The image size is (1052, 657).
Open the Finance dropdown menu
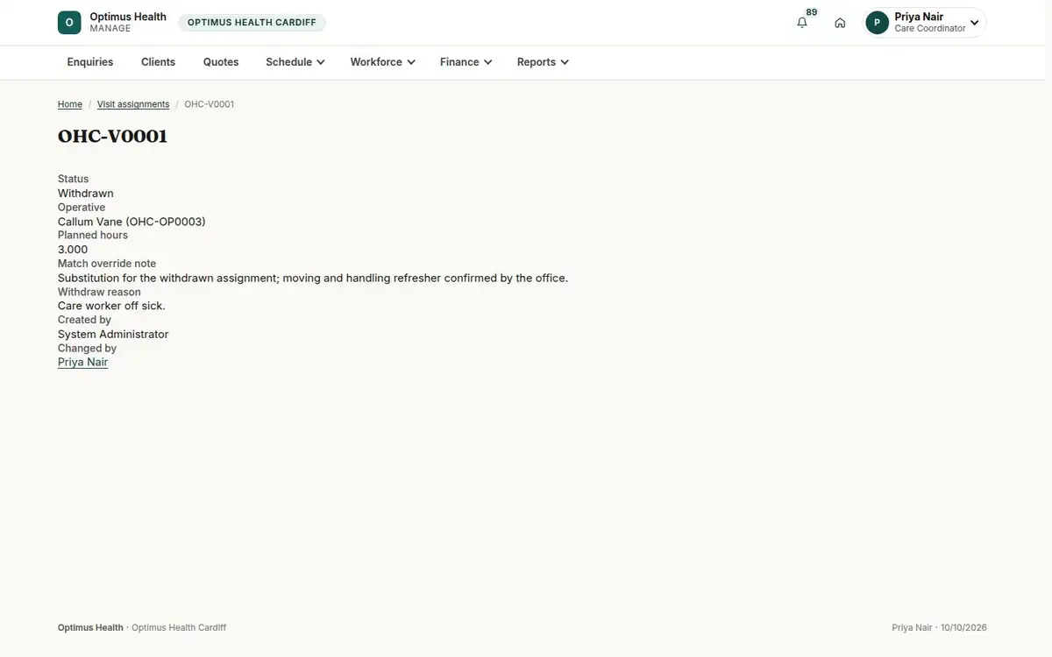pyautogui.click(x=466, y=62)
